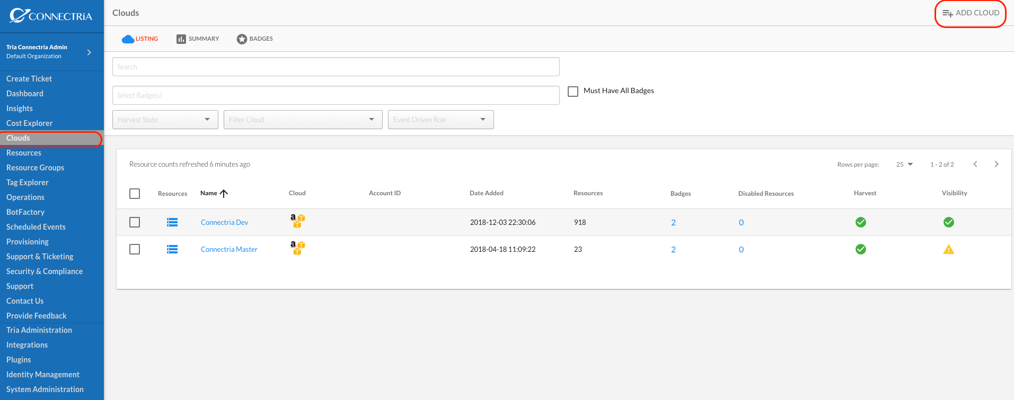
Task: Click date 2018-12-03 22:30:06
Action: [x=503, y=222]
